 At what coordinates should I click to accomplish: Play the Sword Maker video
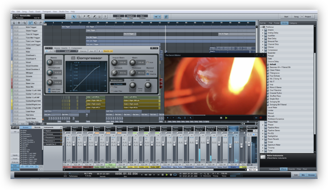click(226, 118)
